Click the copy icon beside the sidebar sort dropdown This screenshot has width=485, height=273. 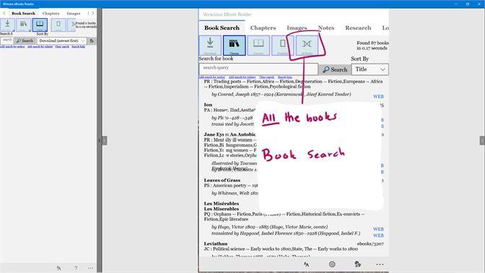pyautogui.click(x=92, y=41)
